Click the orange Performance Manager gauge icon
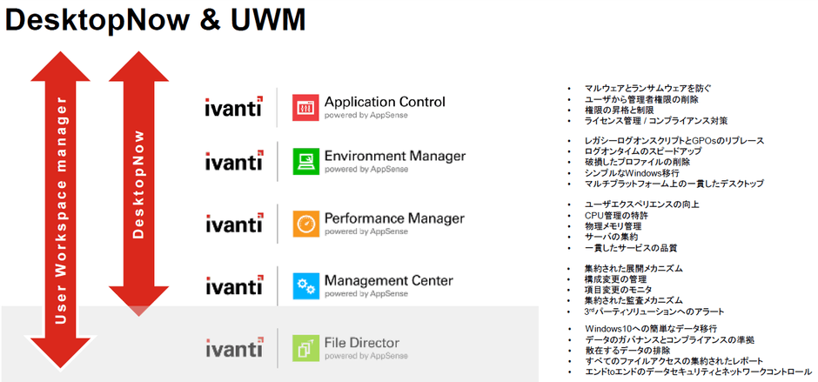This screenshot has height=382, width=818. (305, 224)
